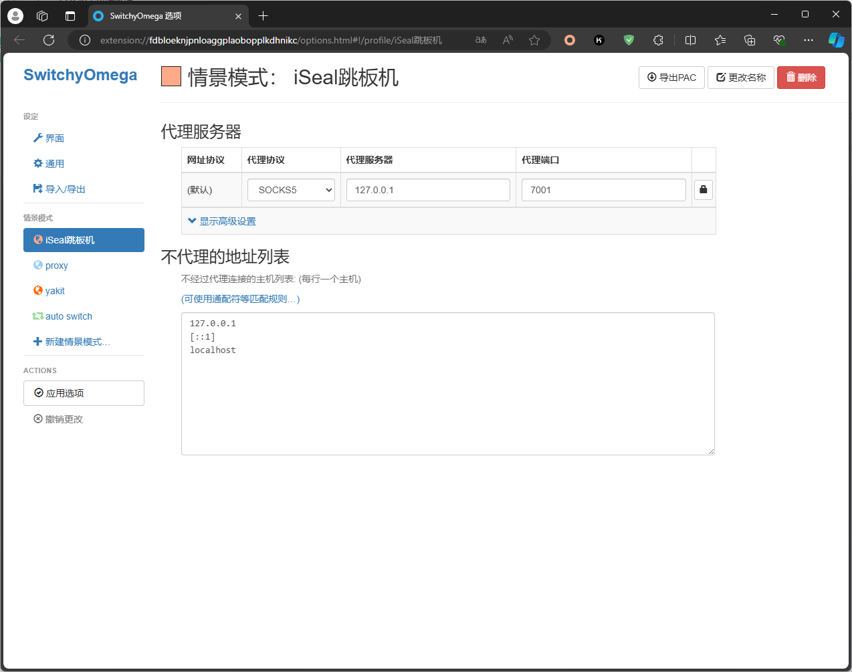
Task: Click the lock icon for proxy authentication
Action: click(703, 190)
